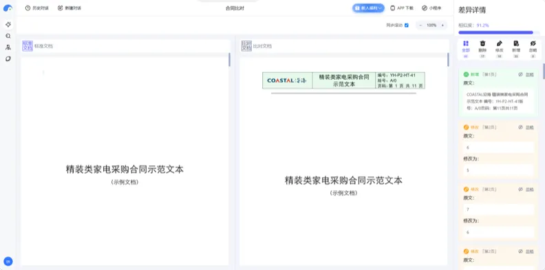
Task: Click the similarity progress bar
Action: click(x=499, y=32)
